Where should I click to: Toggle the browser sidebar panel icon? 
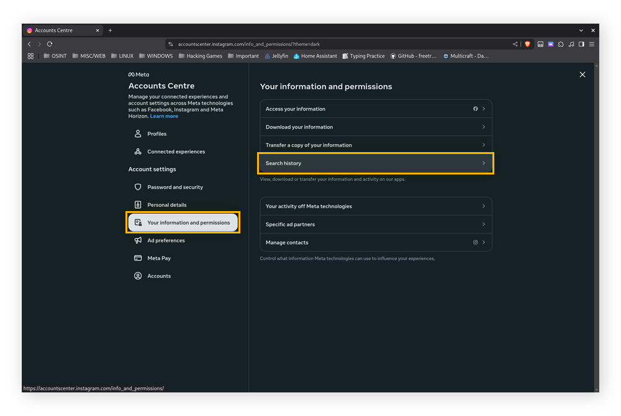(581, 44)
